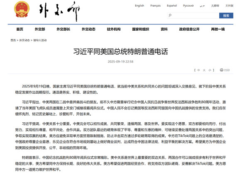Click the 搜索 search button

click(x=226, y=16)
